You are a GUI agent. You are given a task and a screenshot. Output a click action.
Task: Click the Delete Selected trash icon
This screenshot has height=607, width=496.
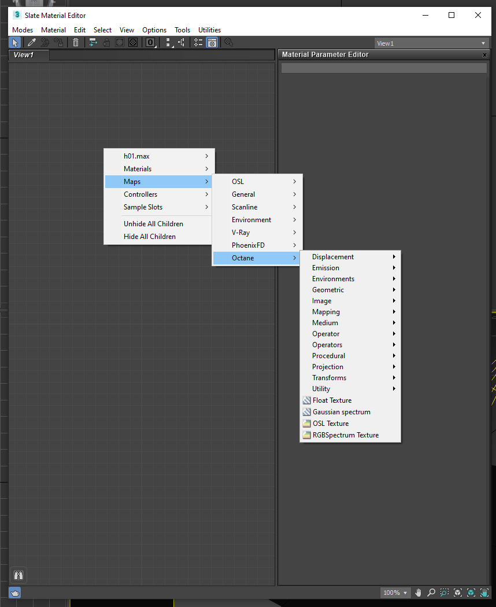[x=76, y=43]
